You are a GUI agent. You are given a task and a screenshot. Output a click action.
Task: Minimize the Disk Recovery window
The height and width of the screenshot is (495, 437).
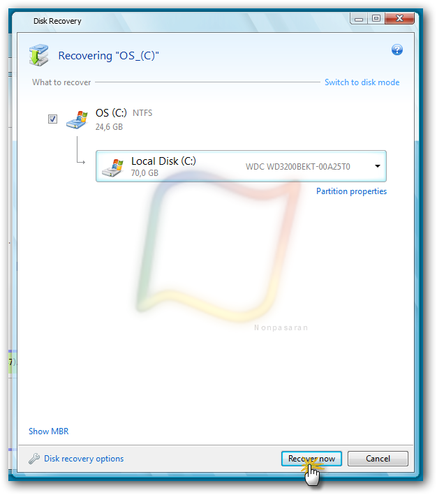(x=358, y=19)
